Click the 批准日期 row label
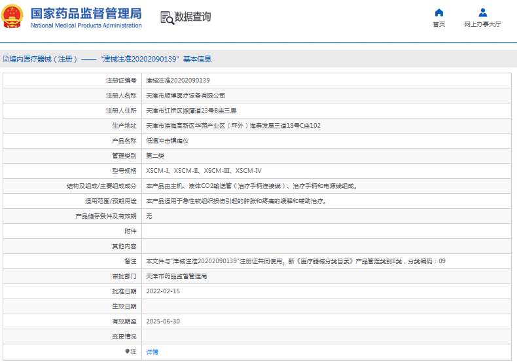 [x=124, y=291]
